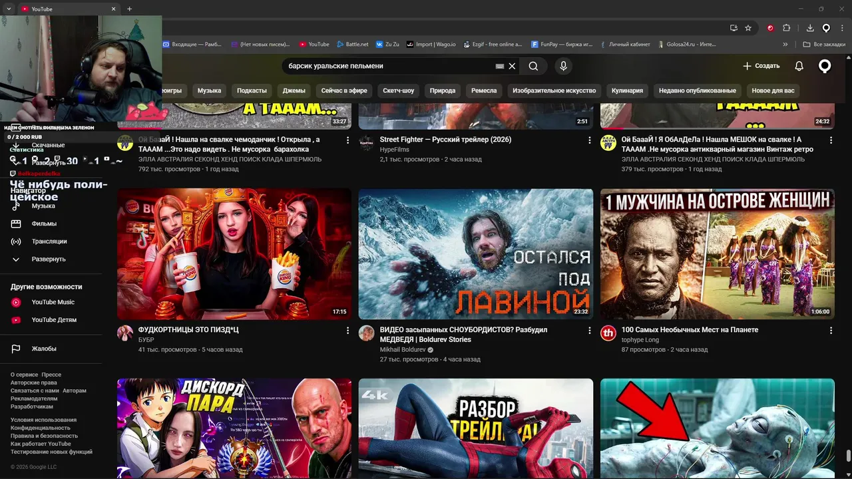Open Mikhail Boldurev channel name link
Image resolution: width=852 pixels, height=479 pixels.
click(x=403, y=349)
